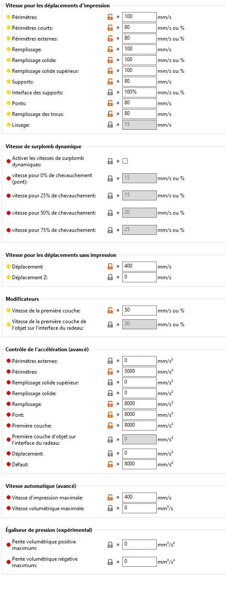226x593 pixels.
Task: Click the orange lock for Ponts speed
Action: coord(110,103)
